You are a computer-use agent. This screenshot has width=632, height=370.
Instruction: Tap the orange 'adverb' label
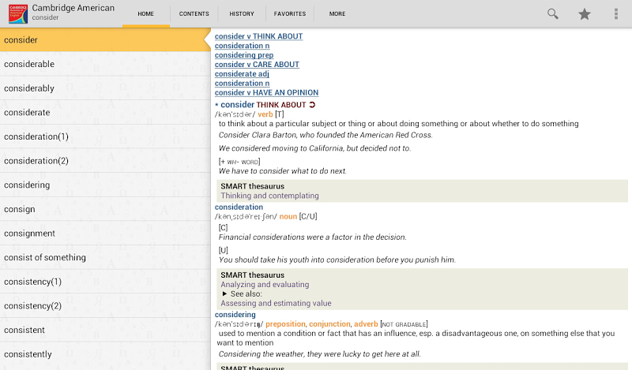point(366,324)
